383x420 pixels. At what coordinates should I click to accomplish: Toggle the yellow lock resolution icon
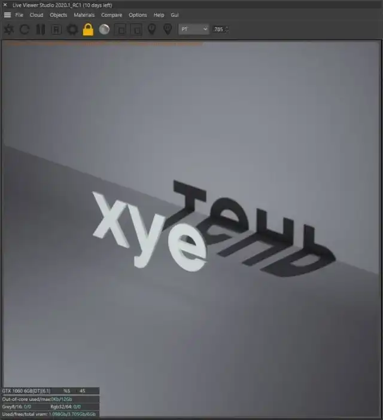point(88,29)
